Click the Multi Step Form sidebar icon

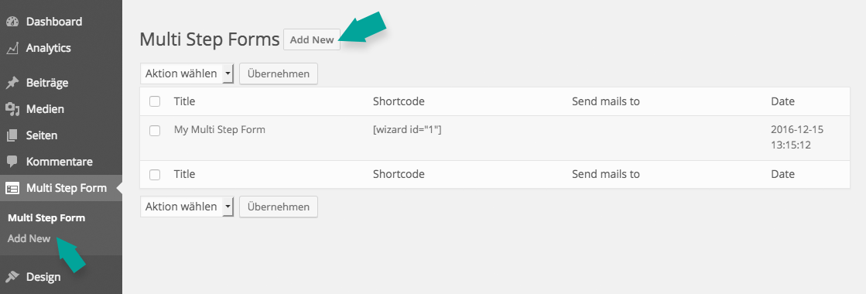(12, 189)
